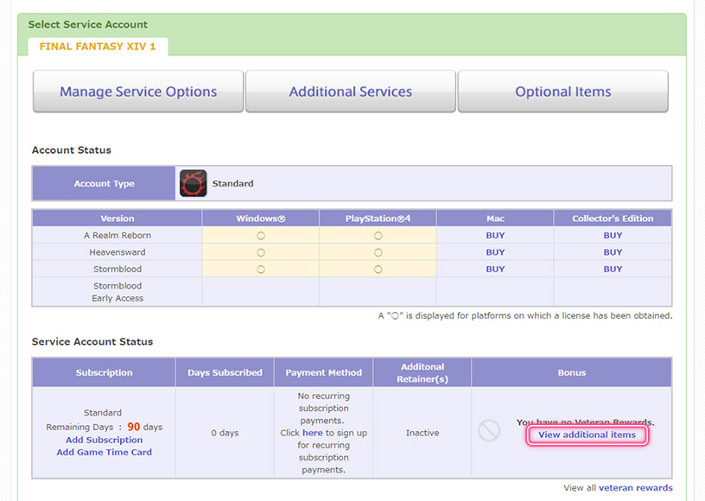Screen dimensions: 705x501
Task: Open the veteran rewards link
Action: pyautogui.click(x=636, y=487)
